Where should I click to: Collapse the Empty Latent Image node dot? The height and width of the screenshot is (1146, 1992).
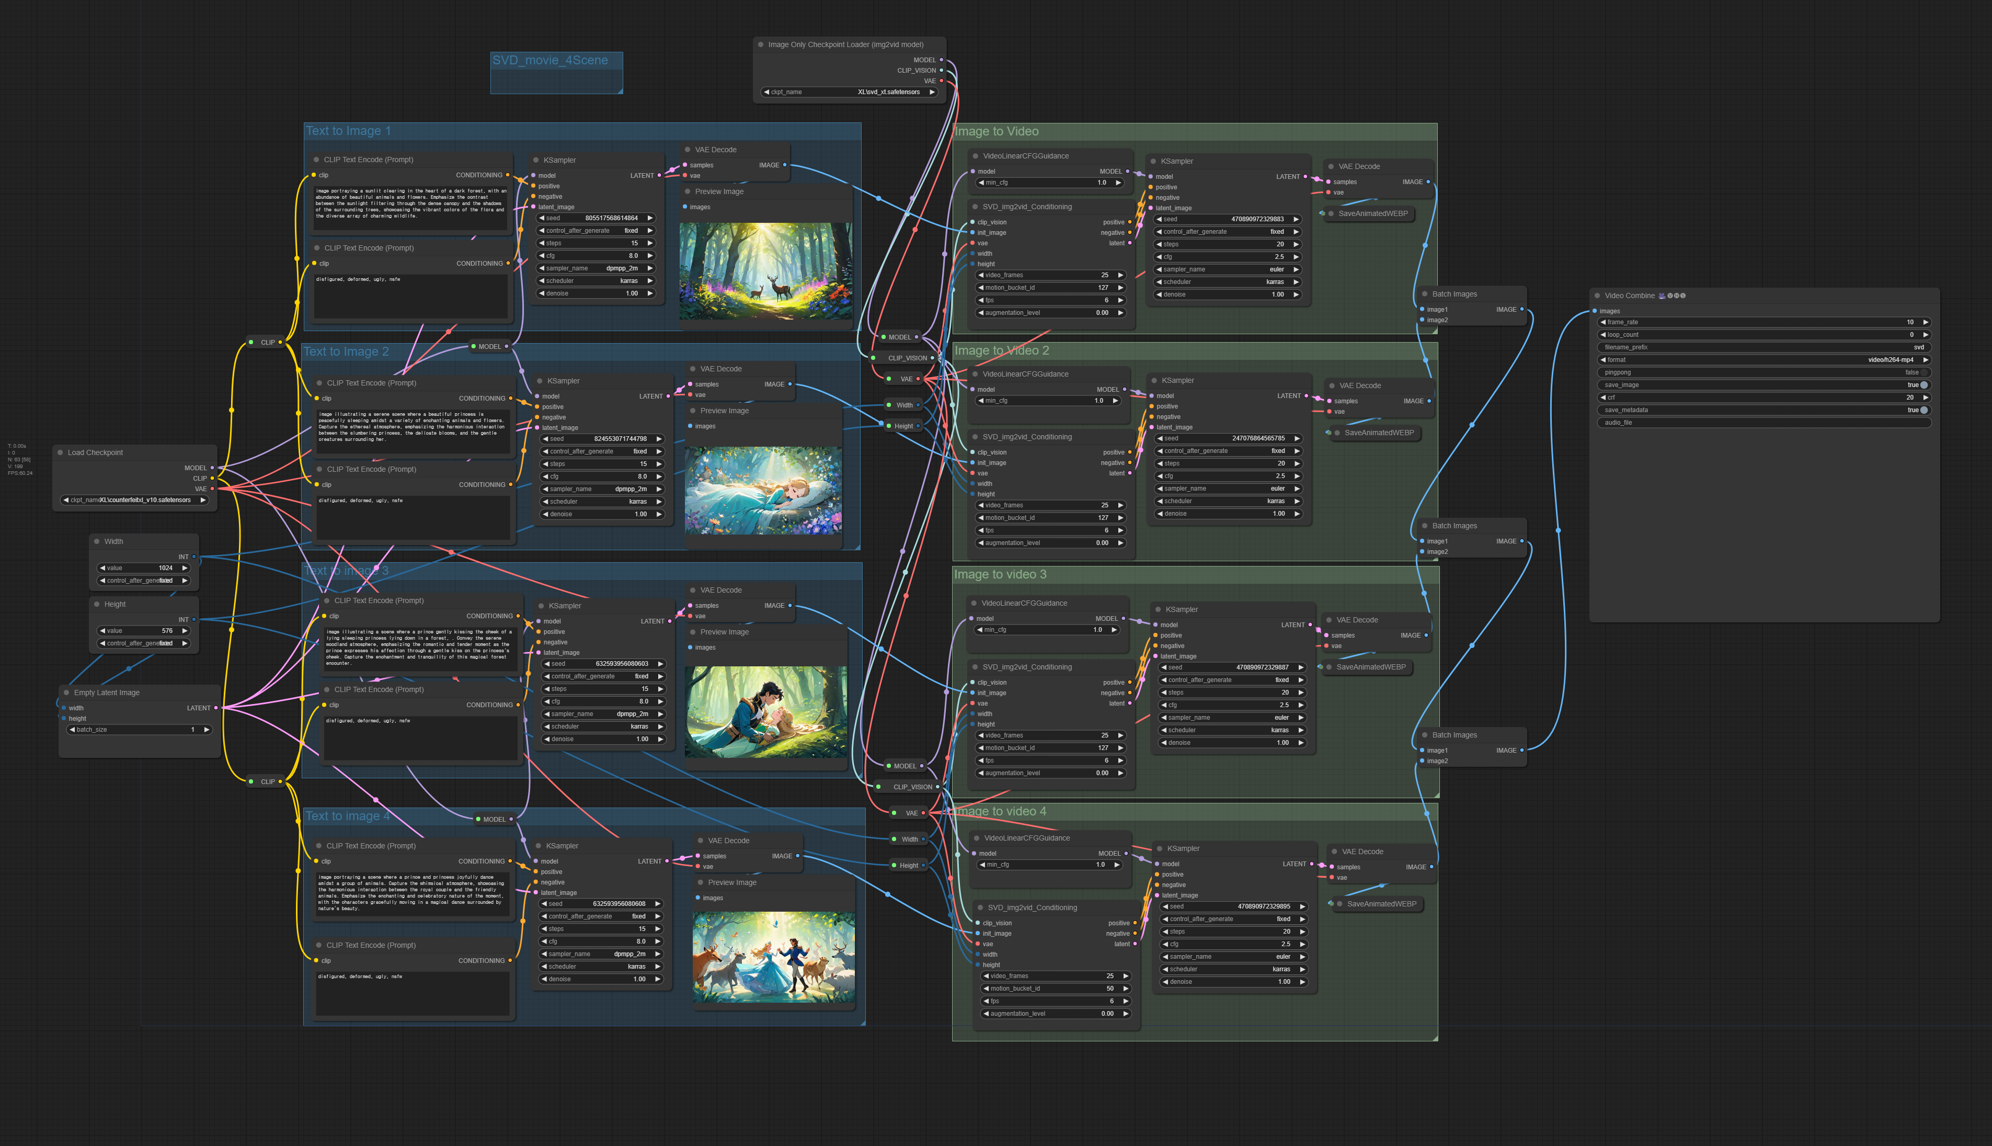[66, 693]
